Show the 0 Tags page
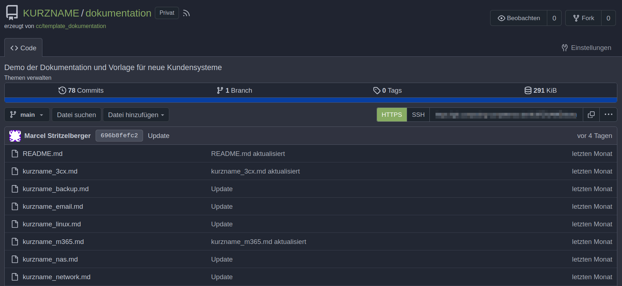Viewport: 622px width, 286px height. 387,91
